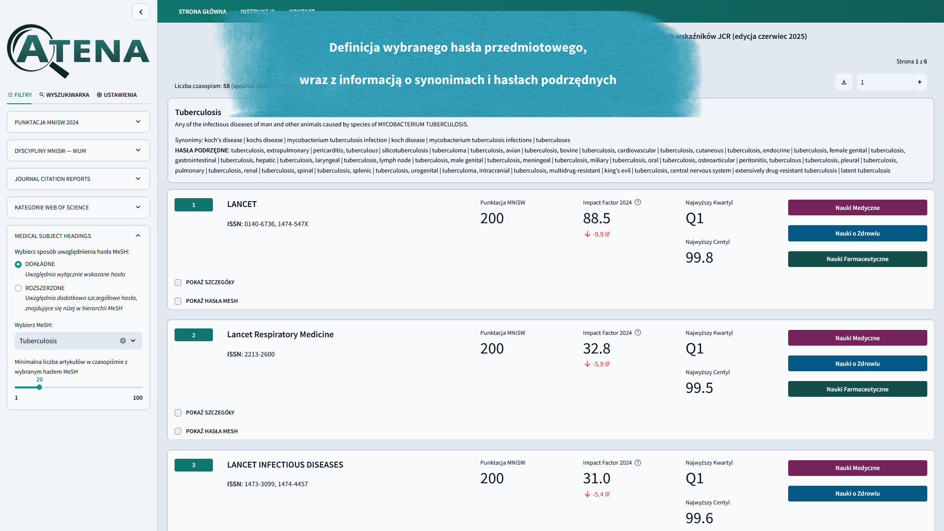Click the -9.9 IF change indicator
This screenshot has height=531, width=944.
pyautogui.click(x=597, y=235)
